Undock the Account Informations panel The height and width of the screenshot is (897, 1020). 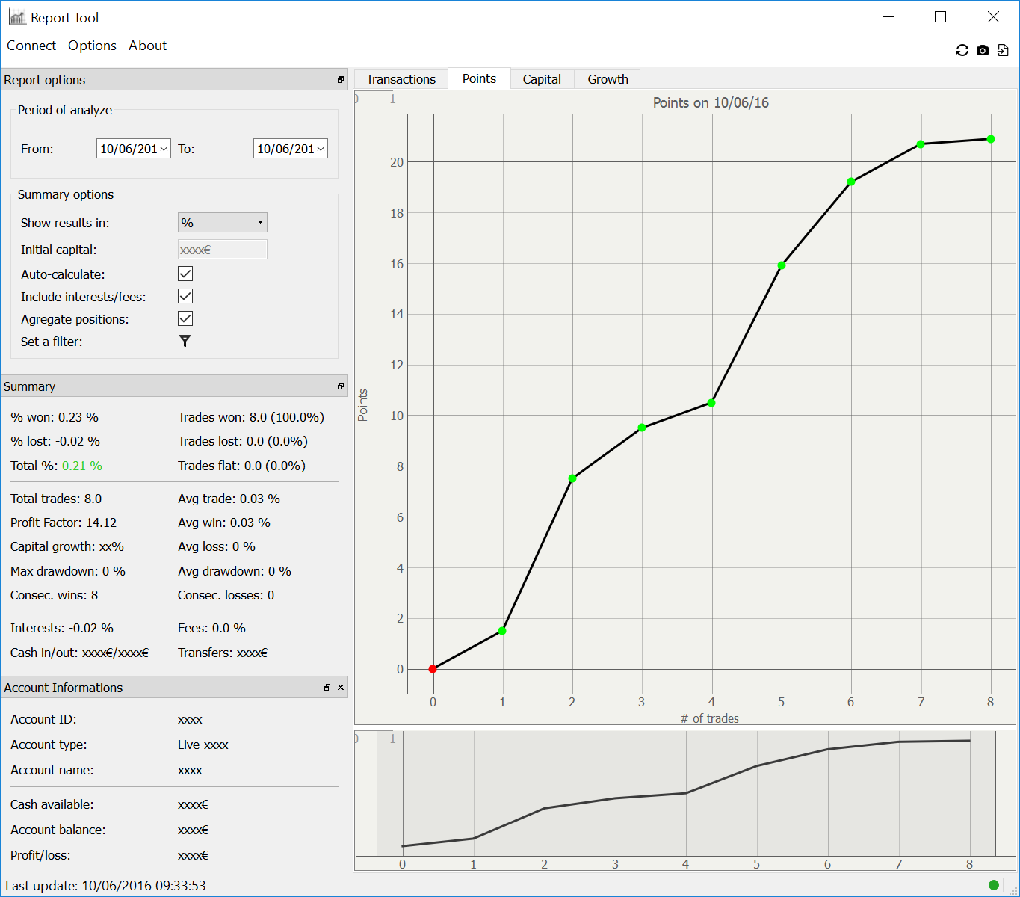coord(327,688)
